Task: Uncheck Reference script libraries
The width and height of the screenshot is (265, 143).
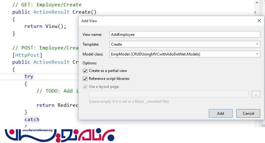Action: coord(85,79)
